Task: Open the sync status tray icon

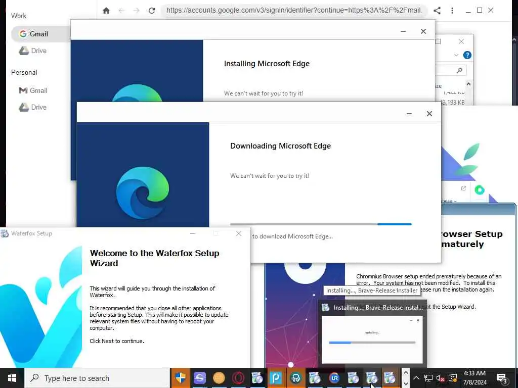Action: (x=453, y=378)
